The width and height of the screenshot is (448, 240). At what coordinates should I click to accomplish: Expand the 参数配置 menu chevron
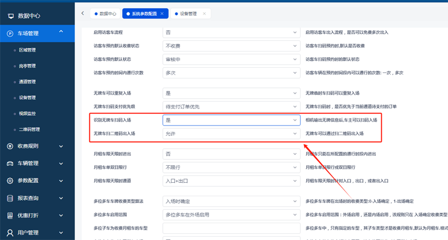coord(61,181)
